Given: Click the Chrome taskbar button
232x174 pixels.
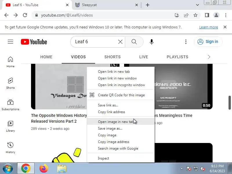Looking at the screenshot, I should pos(26,168).
